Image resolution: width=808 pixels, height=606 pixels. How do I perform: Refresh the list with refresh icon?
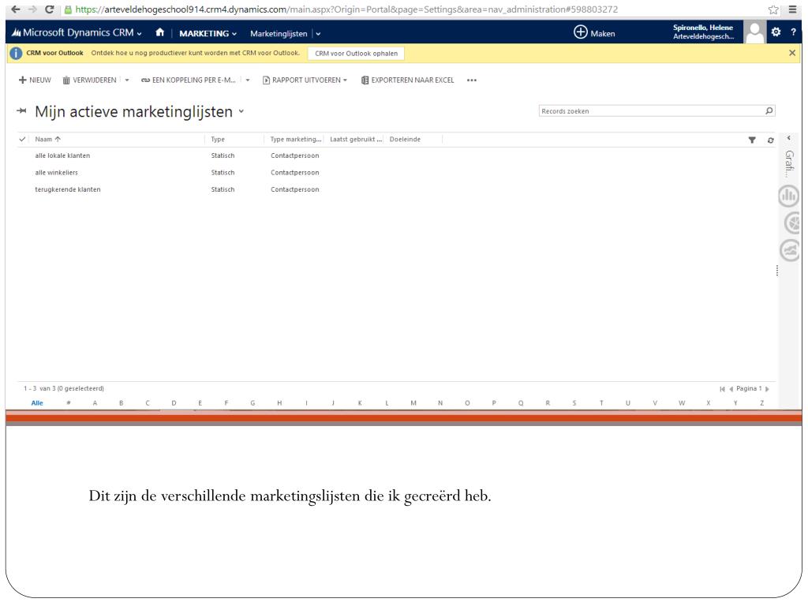pyautogui.click(x=769, y=140)
